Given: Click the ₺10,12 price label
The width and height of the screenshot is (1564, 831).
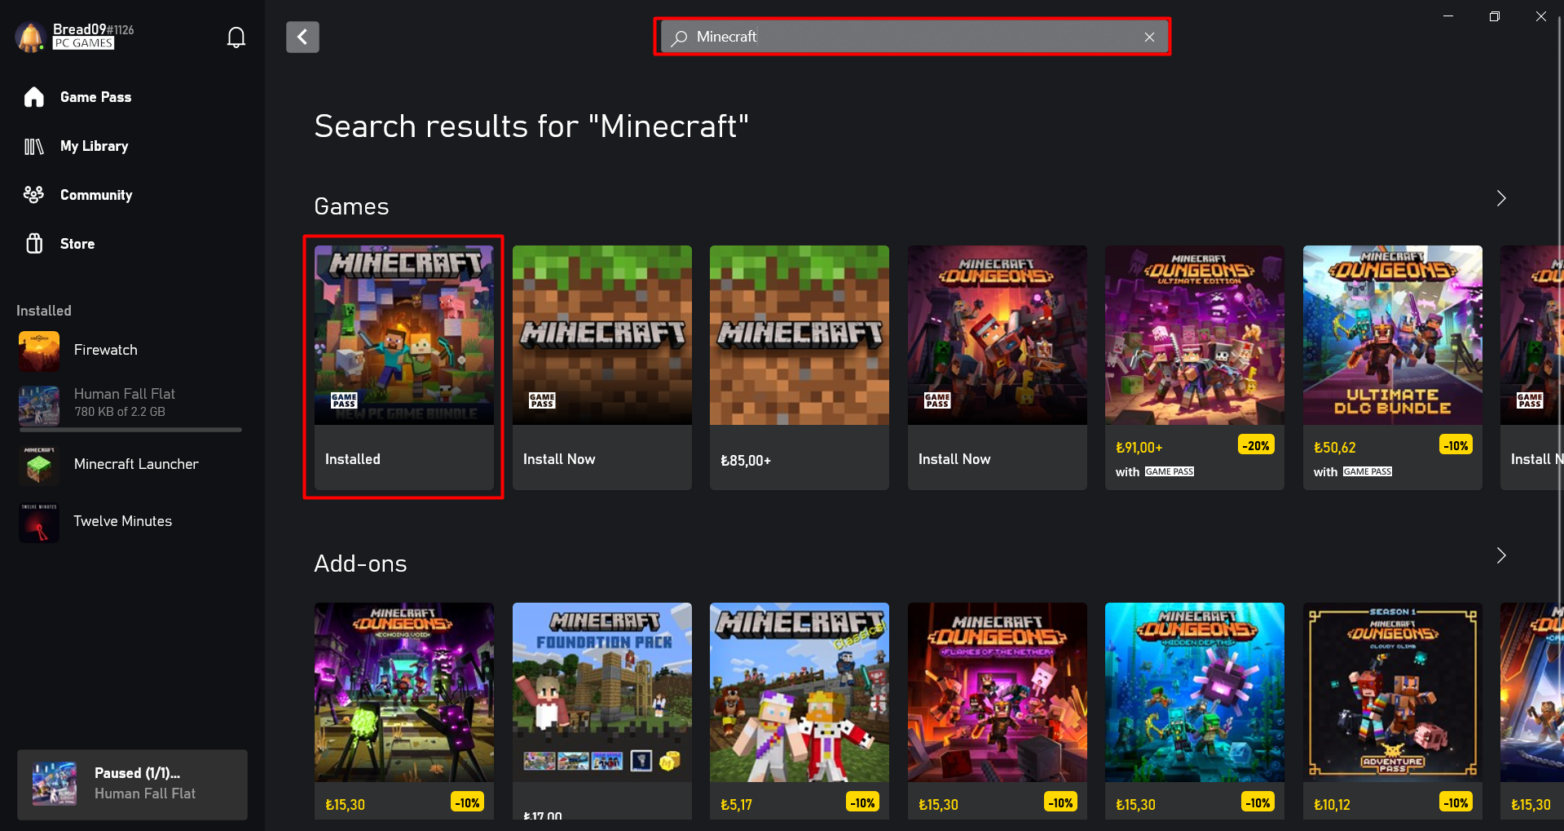Looking at the screenshot, I should click(x=1332, y=805).
